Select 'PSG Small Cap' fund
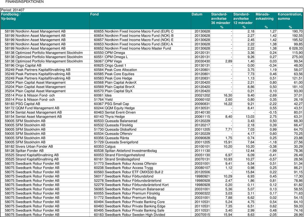 pyautogui.click(x=117, y=104)
